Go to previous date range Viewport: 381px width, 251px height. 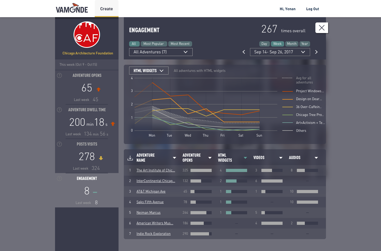point(244,52)
